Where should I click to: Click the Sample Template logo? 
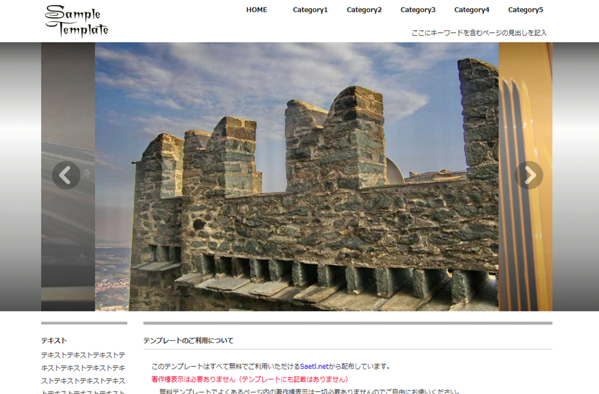pos(77,21)
